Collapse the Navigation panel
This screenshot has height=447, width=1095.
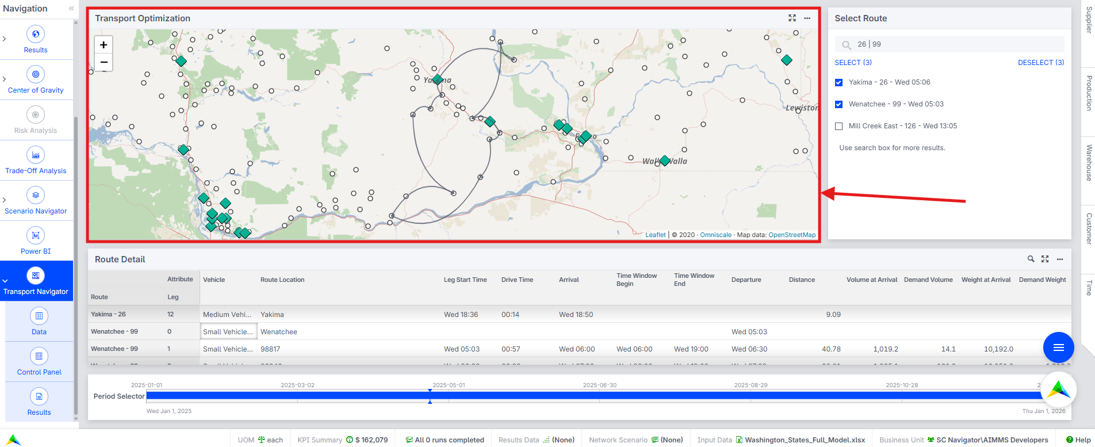(x=71, y=9)
